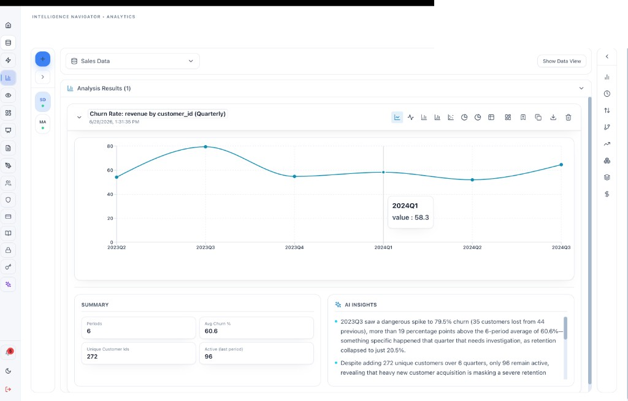Open stacked layers icon in right panel
The width and height of the screenshot is (628, 401).
coord(607,177)
